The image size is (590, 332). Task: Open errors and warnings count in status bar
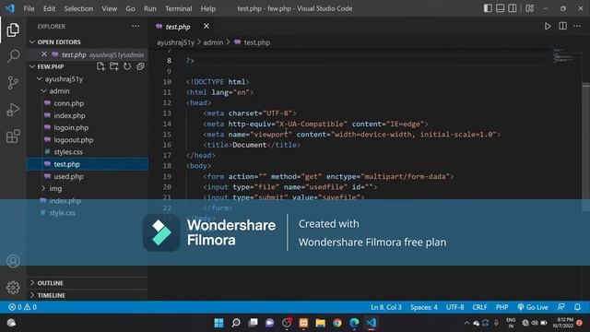[x=22, y=307]
